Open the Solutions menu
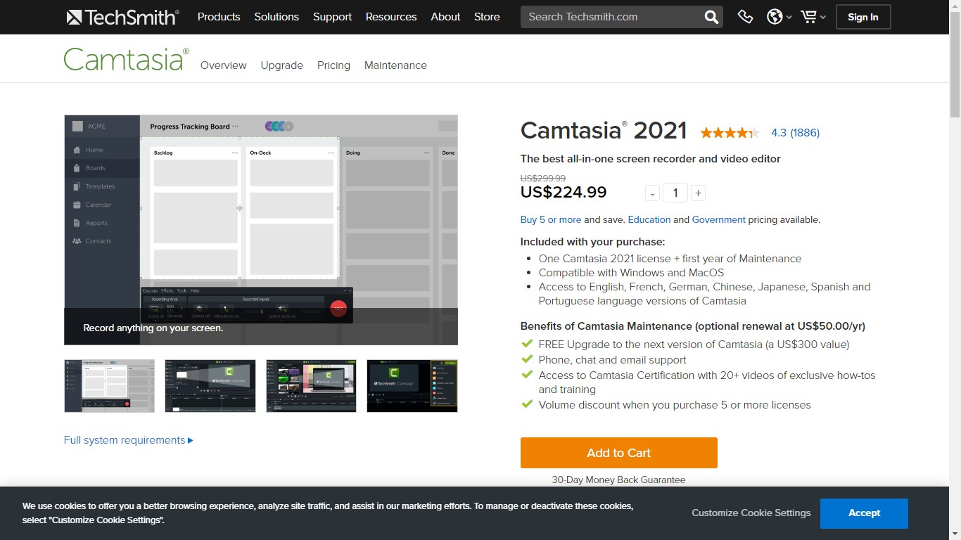 coord(276,17)
